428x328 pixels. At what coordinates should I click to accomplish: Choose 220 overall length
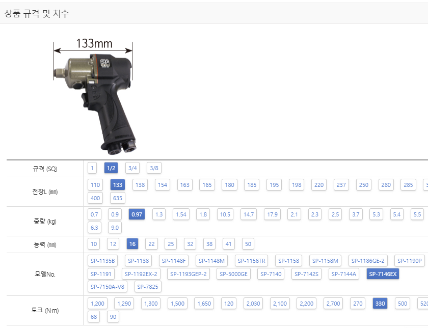tap(319, 185)
